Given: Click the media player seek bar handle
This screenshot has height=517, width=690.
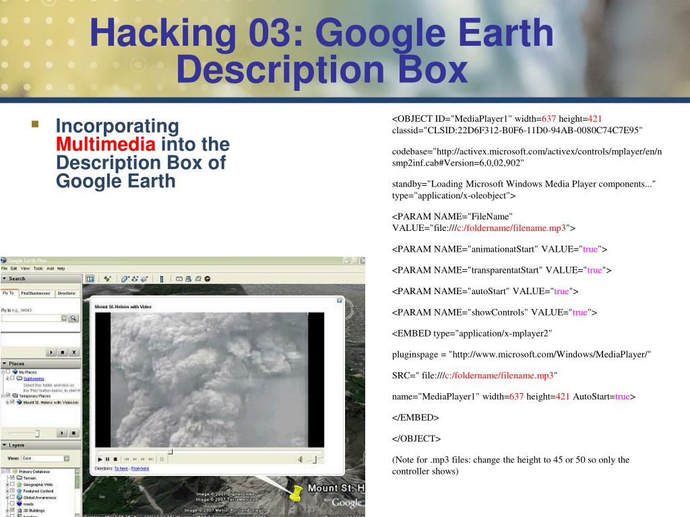Looking at the screenshot, I should [170, 451].
